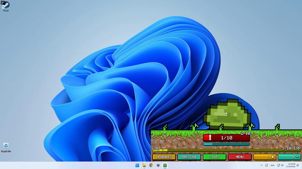Image resolution: width=302 pixels, height=169 pixels.
Task: Open the red MENU button
Action: click(239, 157)
